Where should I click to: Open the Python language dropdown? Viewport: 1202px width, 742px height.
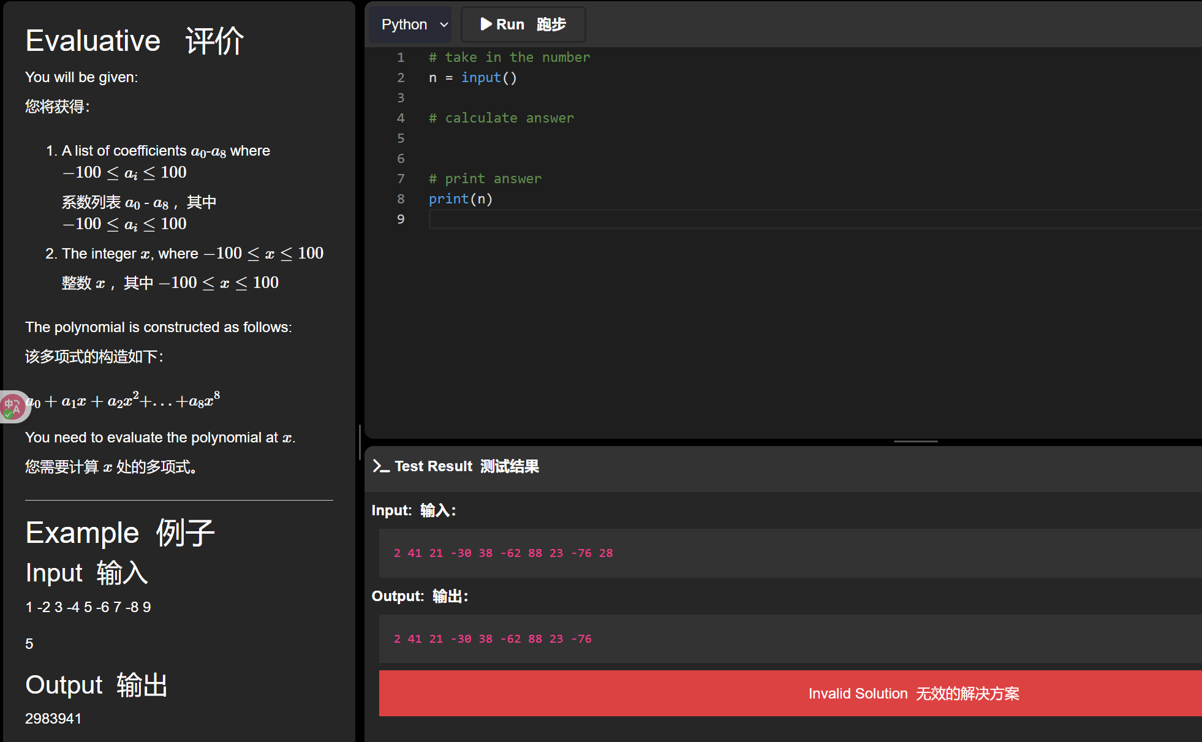410,25
